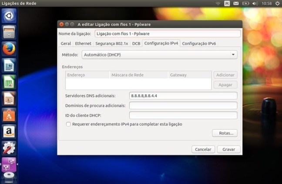282x184 pixels.
Task: Open the system power gear menu
Action: click(x=277, y=3)
